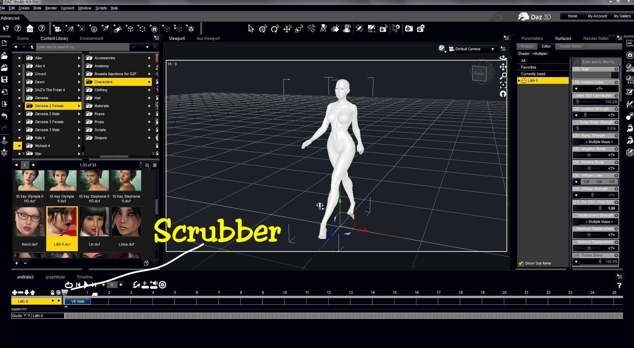Click the Render camera icon
This screenshot has height=348, width=634.
pos(409,29)
